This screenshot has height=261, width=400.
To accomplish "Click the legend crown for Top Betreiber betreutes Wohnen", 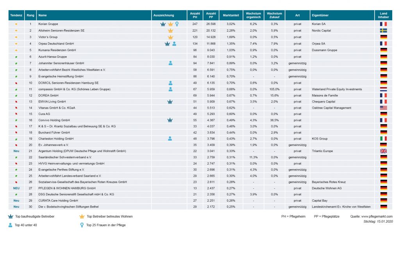I will pyautogui.click(x=82, y=216).
